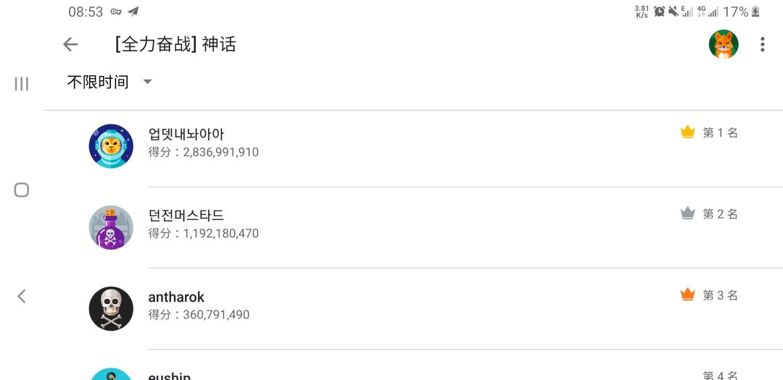Select player 업뎃내놔아아 in leaderboard
This screenshot has height=380, width=783.
coord(186,135)
